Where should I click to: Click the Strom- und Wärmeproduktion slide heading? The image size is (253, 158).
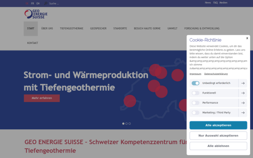[x=86, y=81]
